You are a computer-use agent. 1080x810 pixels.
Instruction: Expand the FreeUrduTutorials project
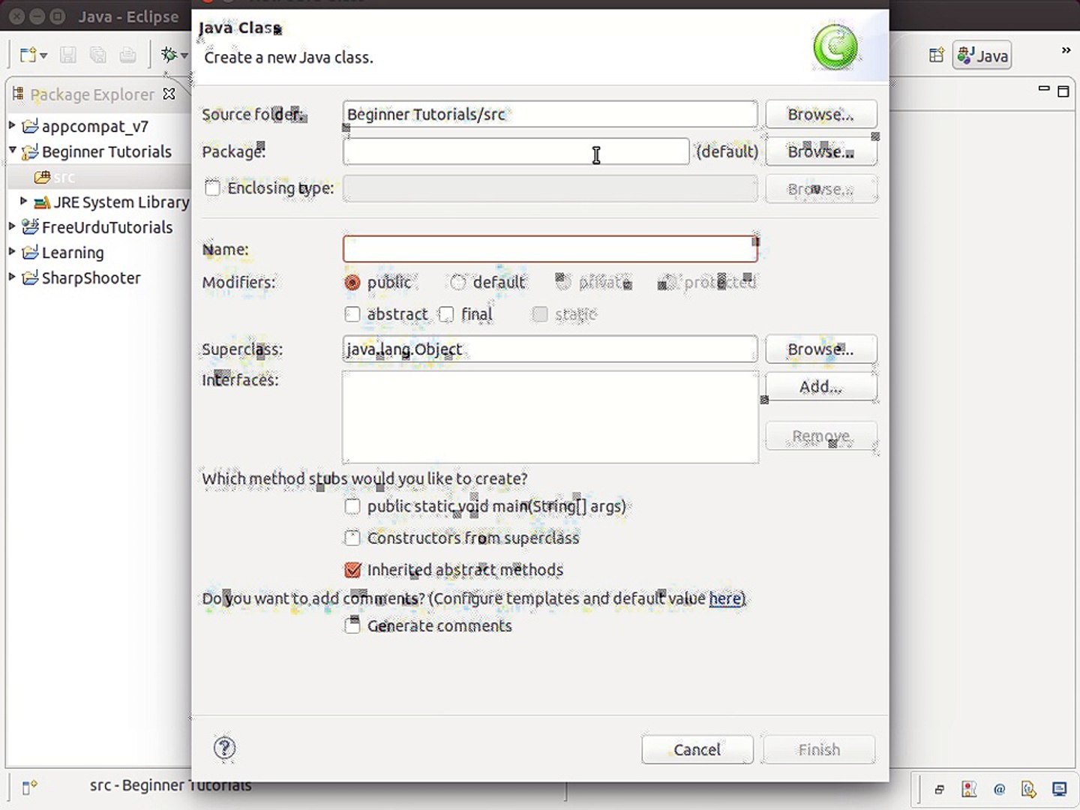[x=12, y=226]
